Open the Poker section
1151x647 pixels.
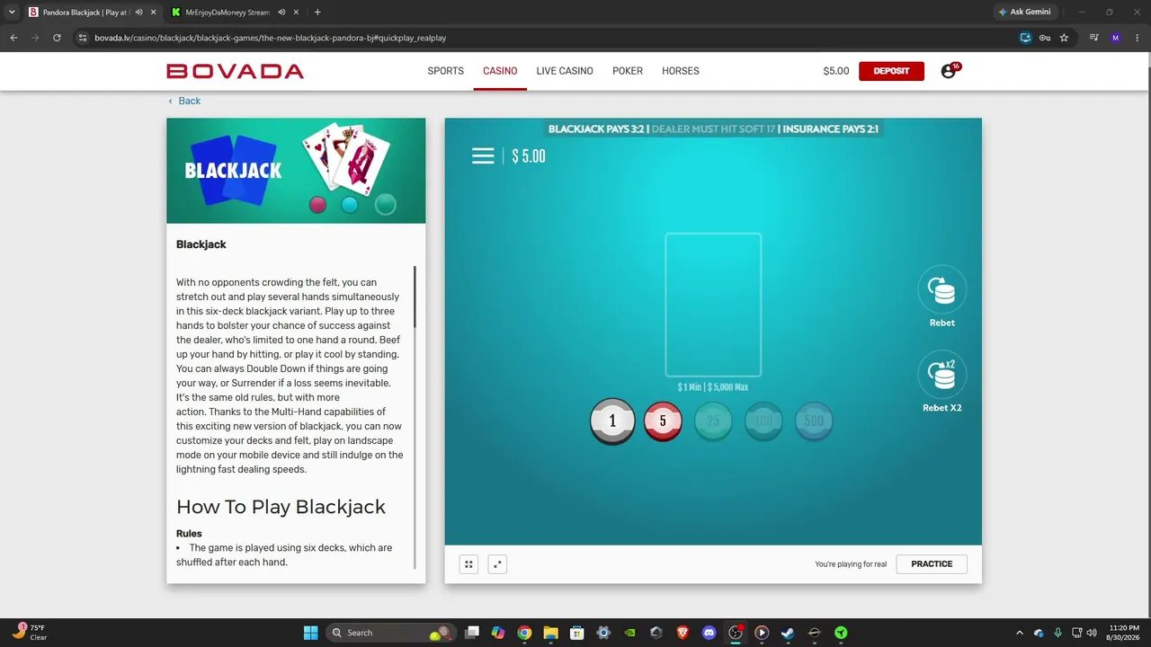[628, 71]
